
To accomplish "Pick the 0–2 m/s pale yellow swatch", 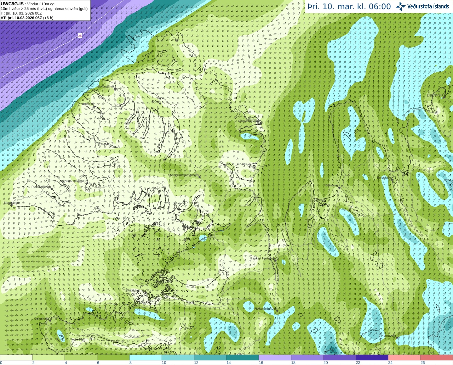I will [x=16, y=358].
